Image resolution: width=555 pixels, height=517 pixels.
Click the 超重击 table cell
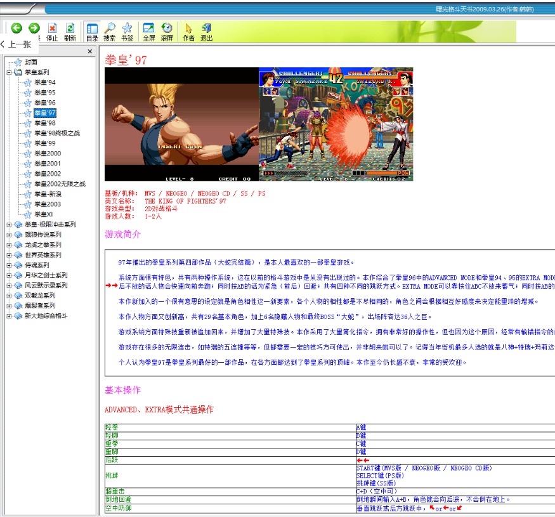click(x=230, y=491)
